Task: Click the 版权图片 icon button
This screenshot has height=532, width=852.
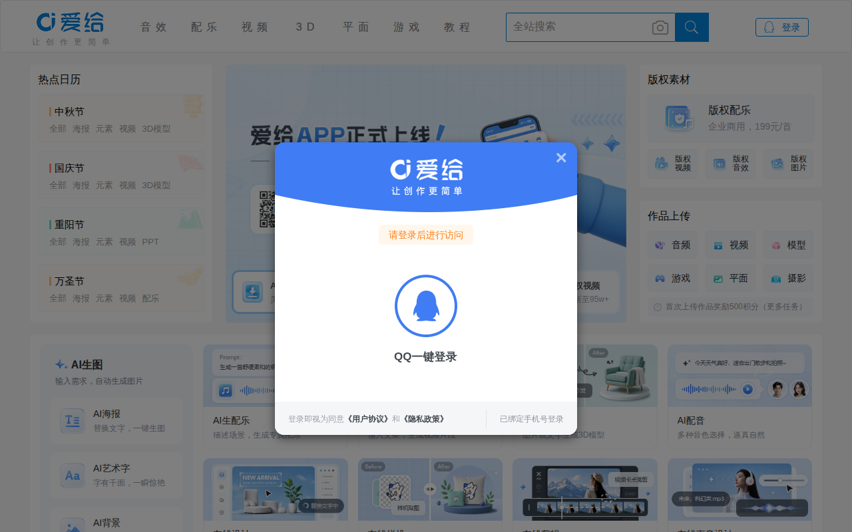Action: [789, 164]
